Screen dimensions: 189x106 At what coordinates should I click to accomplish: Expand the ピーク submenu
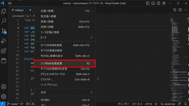coord(65,37)
